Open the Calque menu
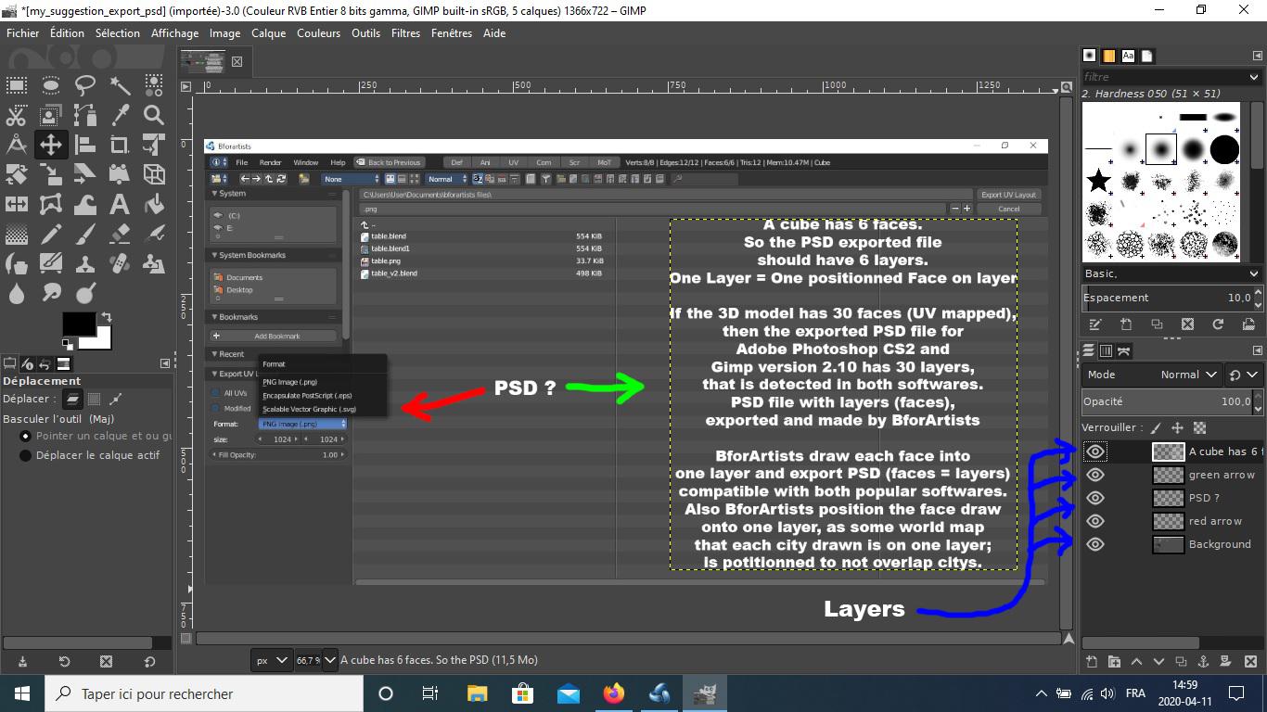This screenshot has height=712, width=1267. pyautogui.click(x=268, y=32)
